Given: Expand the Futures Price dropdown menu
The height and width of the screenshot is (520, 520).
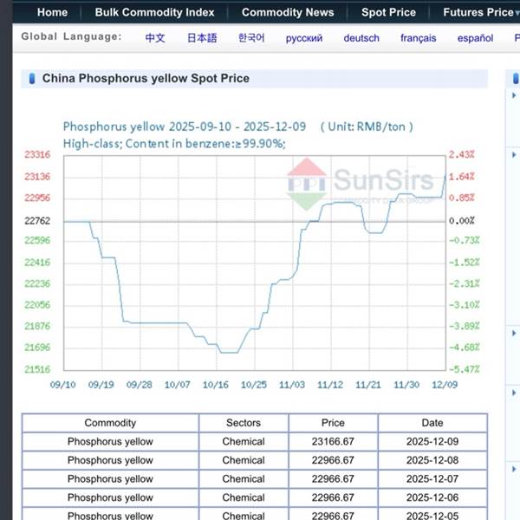Looking at the screenshot, I should tap(481, 12).
